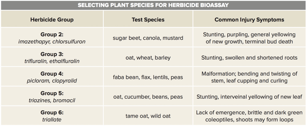Select the 'Test Species' column header
The height and width of the screenshot is (126, 307).
tap(148, 20)
